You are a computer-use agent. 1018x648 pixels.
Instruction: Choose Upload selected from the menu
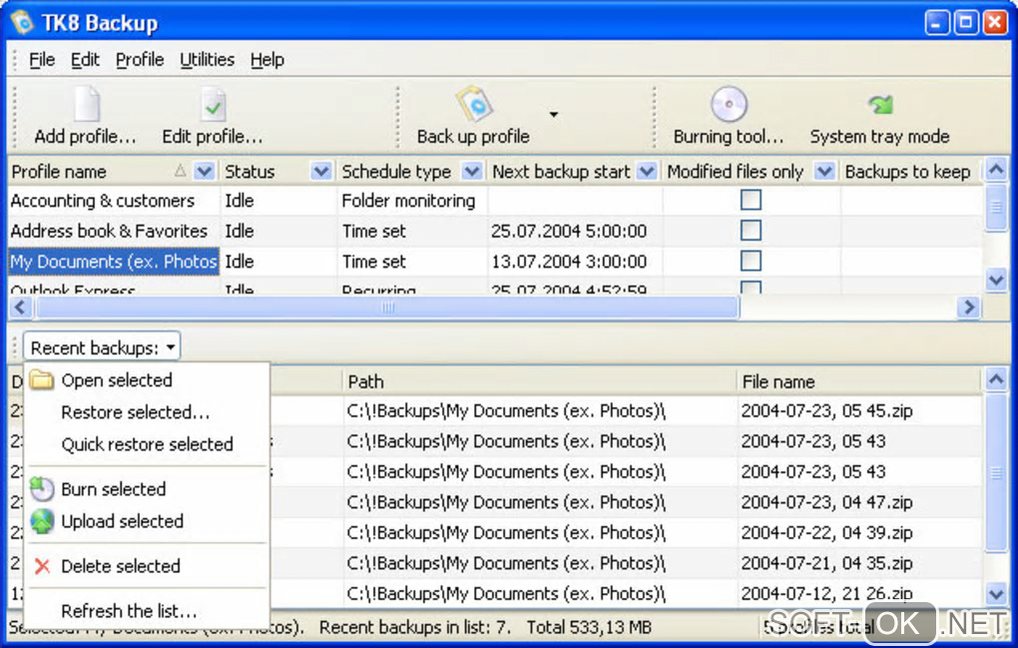click(122, 521)
